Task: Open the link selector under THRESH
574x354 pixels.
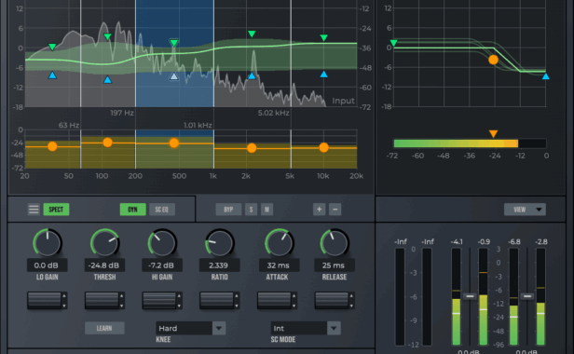Action: tap(104, 300)
